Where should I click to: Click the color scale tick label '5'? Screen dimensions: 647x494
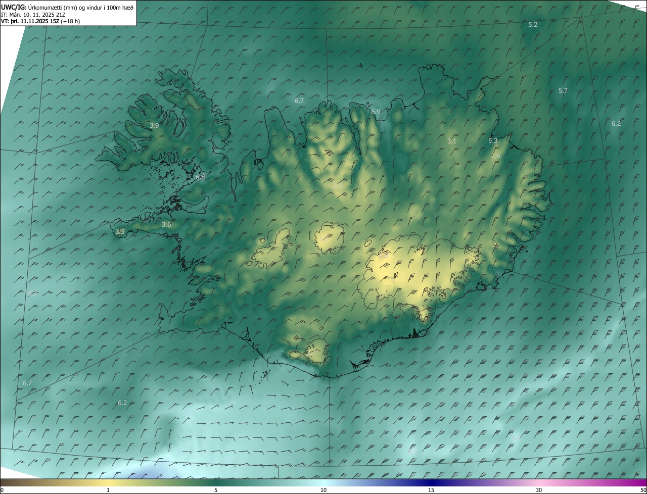click(x=216, y=490)
